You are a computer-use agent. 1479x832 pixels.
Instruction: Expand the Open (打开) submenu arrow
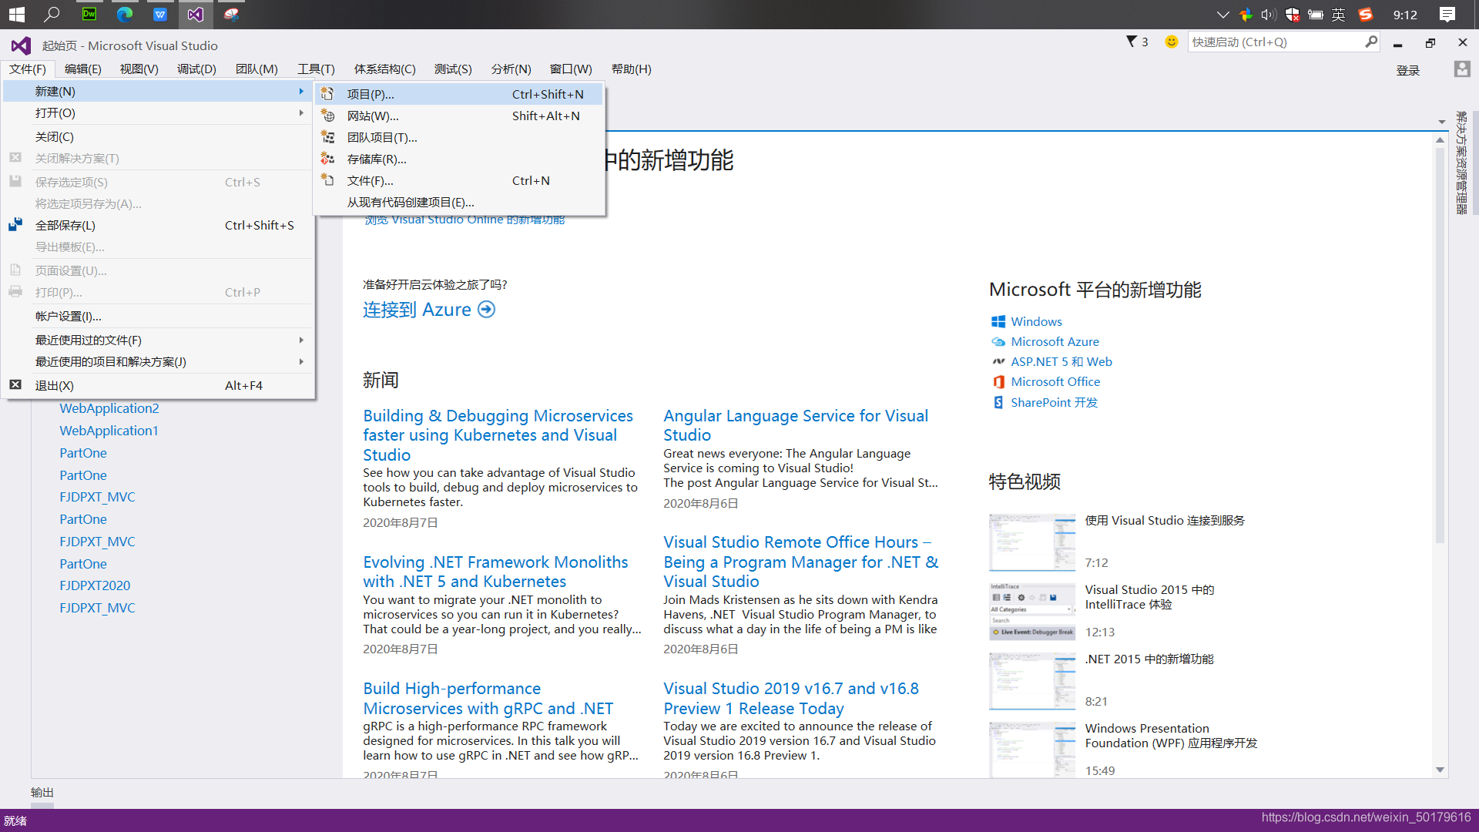[x=301, y=112]
